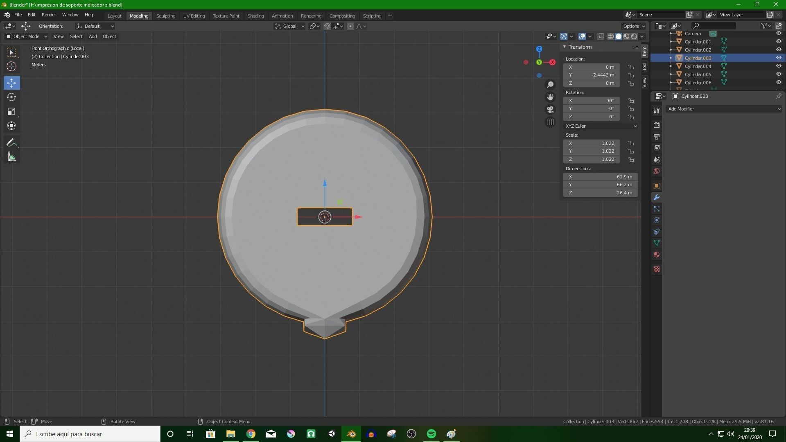Choose the Cursor tool
Image resolution: width=786 pixels, height=442 pixels.
(x=11, y=66)
